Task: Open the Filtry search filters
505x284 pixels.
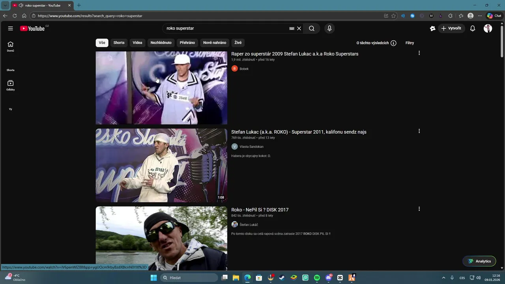Action: pos(410,43)
